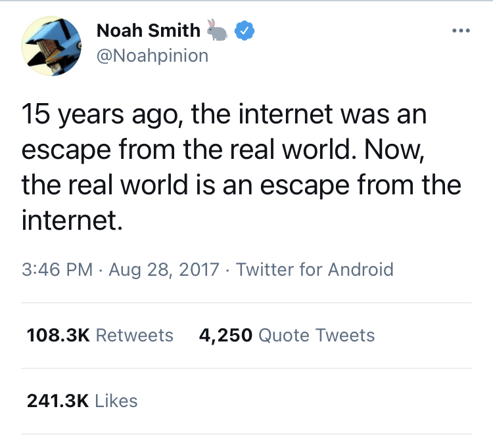This screenshot has height=436, width=493.
Task: Open the @Noahpinion handle link
Action: [x=152, y=56]
